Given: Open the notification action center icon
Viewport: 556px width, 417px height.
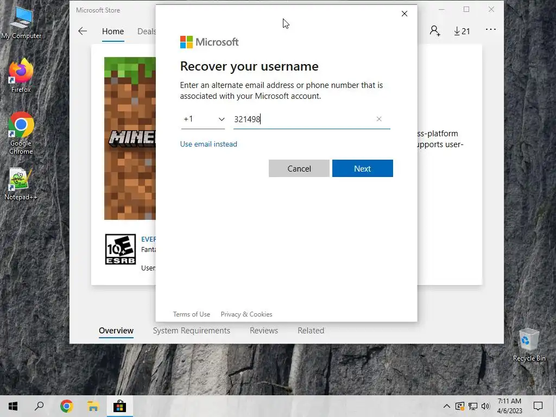Looking at the screenshot, I should 538,406.
